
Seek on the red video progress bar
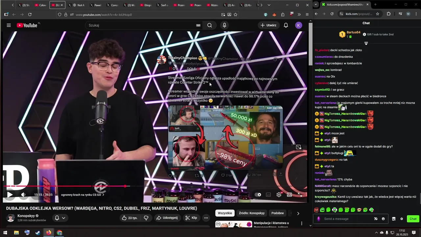tap(155, 186)
